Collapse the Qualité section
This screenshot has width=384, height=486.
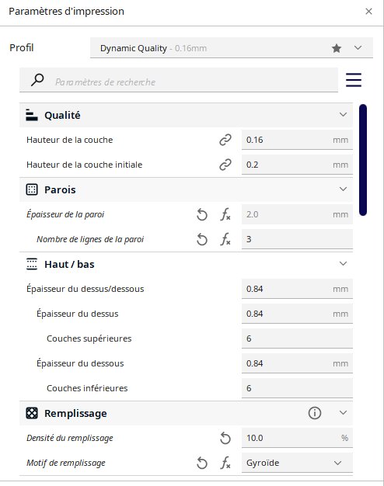point(343,115)
